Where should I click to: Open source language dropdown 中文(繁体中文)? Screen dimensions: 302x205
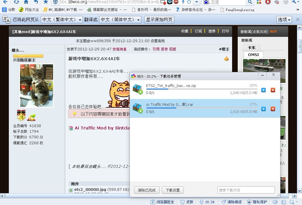(61, 20)
